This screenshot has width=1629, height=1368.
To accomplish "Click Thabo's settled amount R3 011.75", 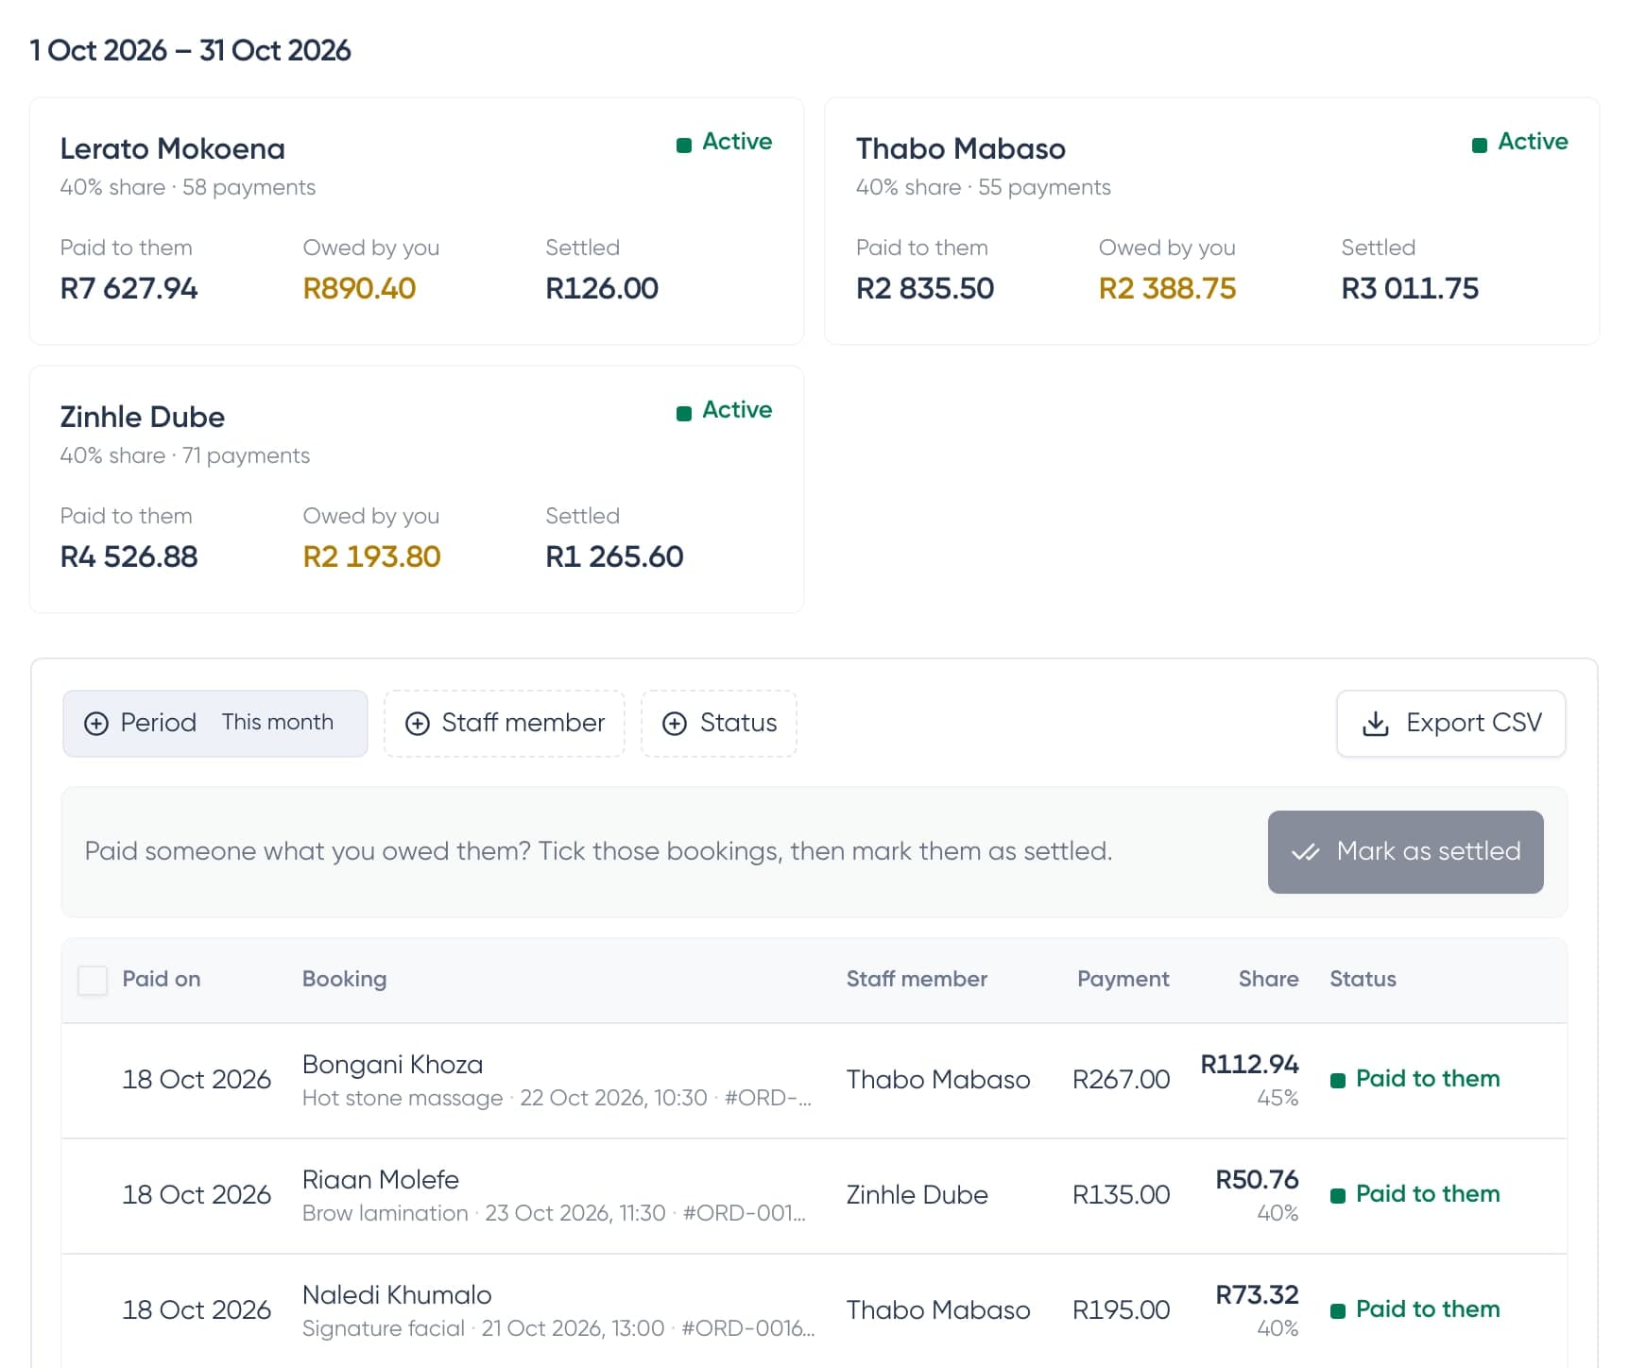I will (1410, 288).
